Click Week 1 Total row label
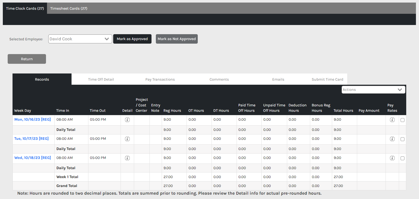 pyautogui.click(x=67, y=177)
